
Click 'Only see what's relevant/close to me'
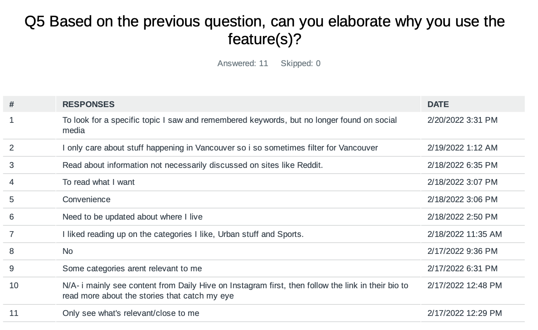coord(131,313)
